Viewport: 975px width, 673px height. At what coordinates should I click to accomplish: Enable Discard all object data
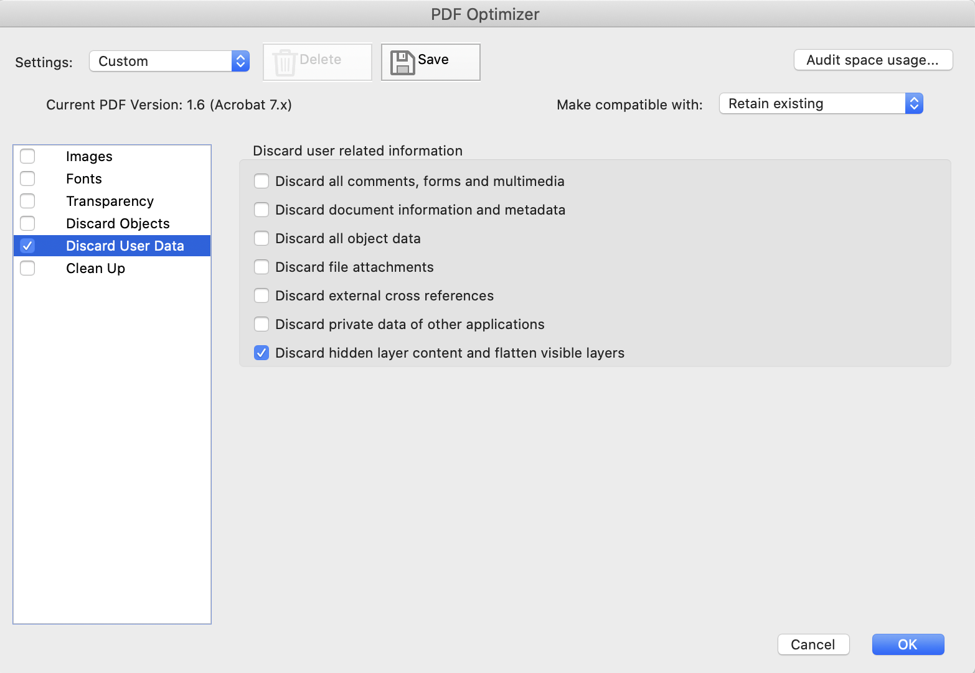coord(261,238)
